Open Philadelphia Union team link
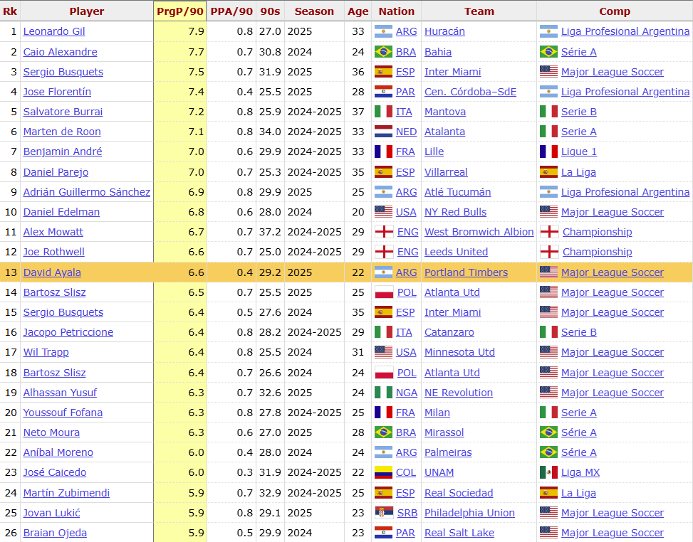693x542 pixels. [x=469, y=513]
